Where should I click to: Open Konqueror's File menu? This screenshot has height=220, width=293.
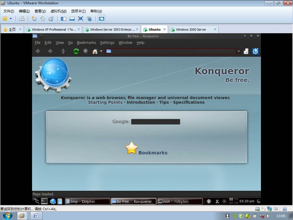[37, 43]
